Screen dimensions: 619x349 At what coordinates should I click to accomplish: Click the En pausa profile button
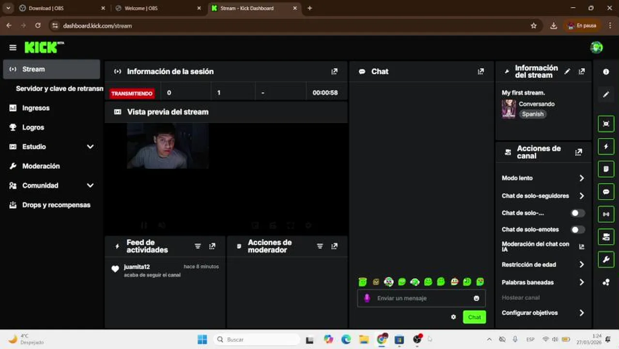pyautogui.click(x=582, y=26)
